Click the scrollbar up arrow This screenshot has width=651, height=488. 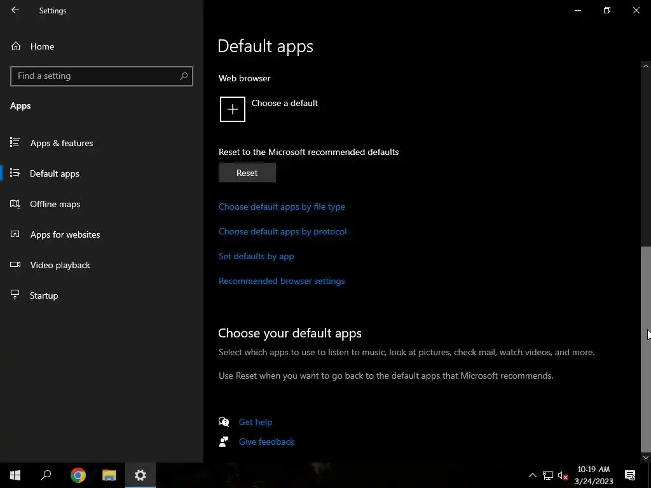(x=646, y=66)
